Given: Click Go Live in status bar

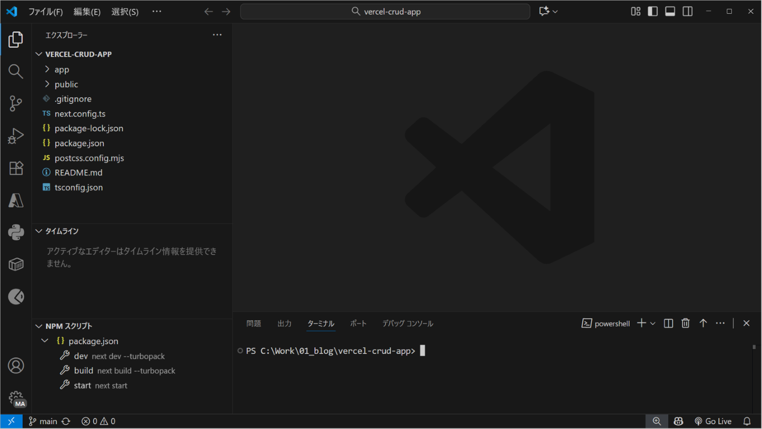Looking at the screenshot, I should pos(713,421).
